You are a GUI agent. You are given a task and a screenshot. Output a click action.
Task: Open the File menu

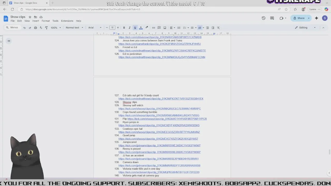point(12,21)
